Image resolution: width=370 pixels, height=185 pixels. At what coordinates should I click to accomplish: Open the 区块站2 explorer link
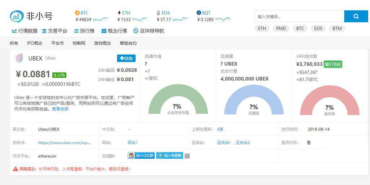(243, 142)
